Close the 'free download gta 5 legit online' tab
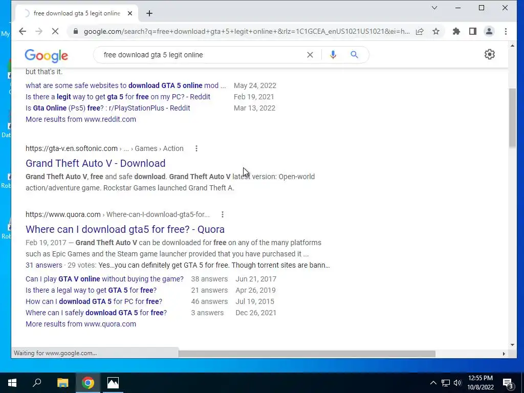This screenshot has width=524, height=393. pyautogui.click(x=130, y=13)
